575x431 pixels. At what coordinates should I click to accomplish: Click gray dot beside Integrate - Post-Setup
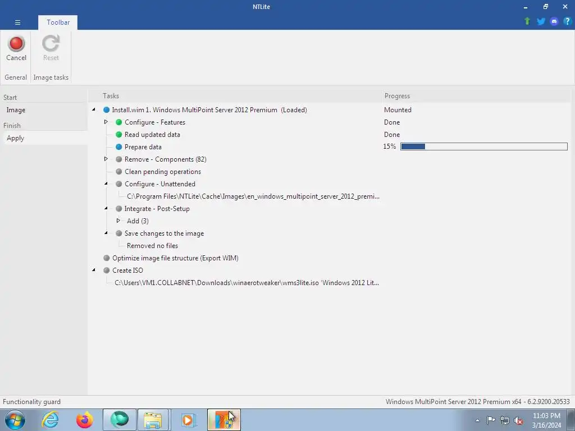(x=119, y=209)
